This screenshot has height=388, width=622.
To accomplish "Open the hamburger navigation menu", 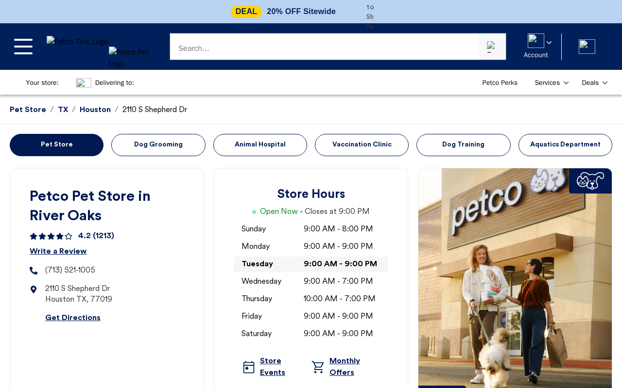I will click(23, 47).
